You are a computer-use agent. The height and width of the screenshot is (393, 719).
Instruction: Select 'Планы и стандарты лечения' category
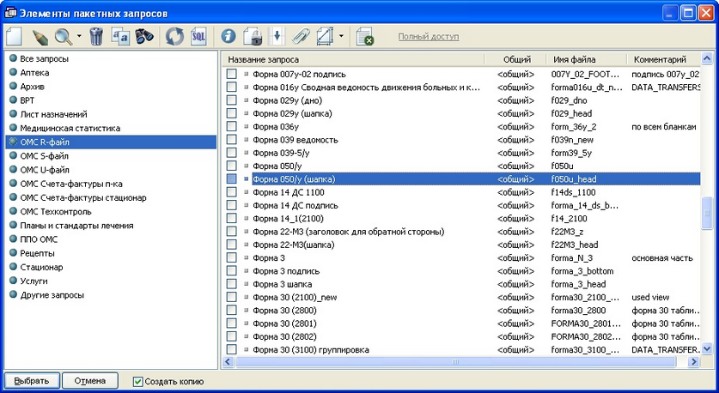click(76, 226)
